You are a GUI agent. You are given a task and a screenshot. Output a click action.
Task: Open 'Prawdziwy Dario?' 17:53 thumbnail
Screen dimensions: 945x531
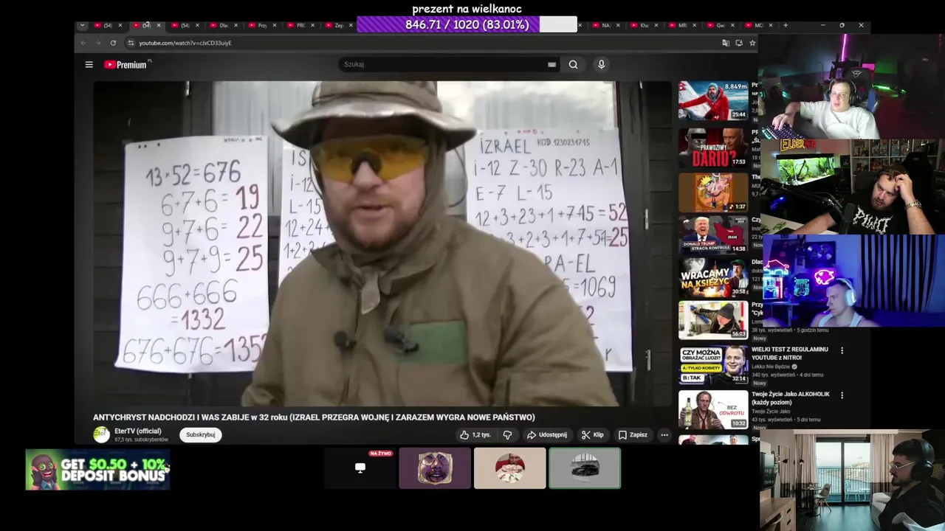(713, 147)
